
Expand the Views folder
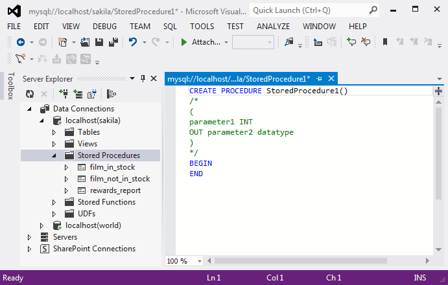point(54,144)
